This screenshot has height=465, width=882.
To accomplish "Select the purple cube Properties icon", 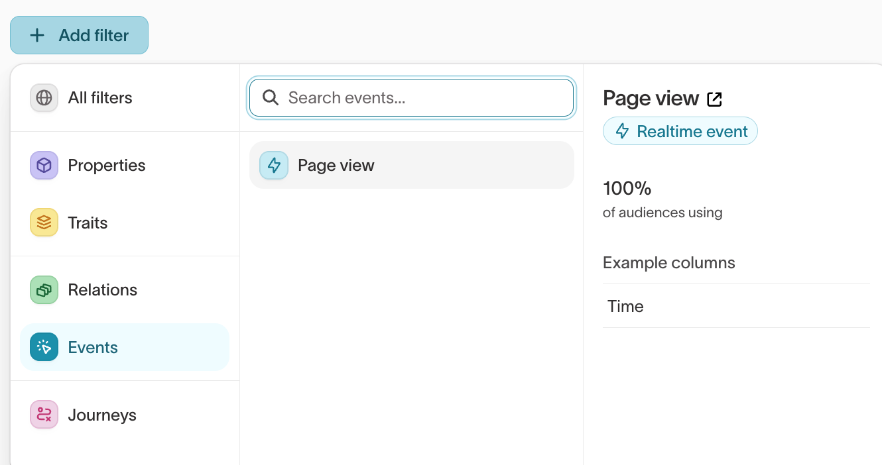I will (43, 165).
